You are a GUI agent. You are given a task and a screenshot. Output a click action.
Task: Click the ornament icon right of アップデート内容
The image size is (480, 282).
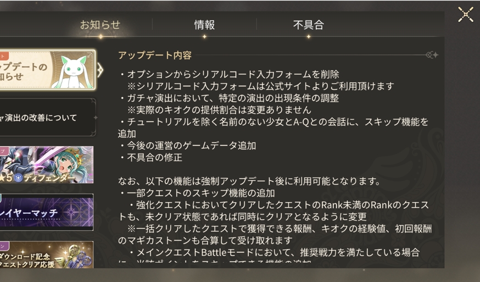point(432,55)
